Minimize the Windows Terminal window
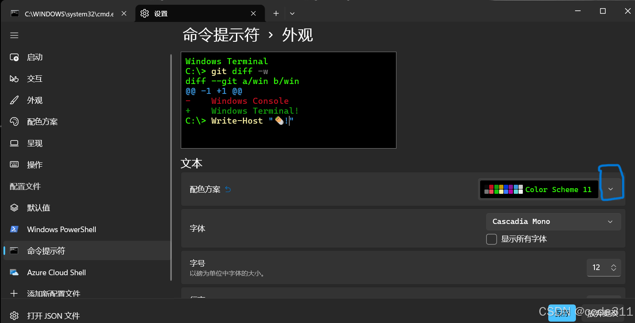Viewport: 635px width, 323px height. (x=578, y=11)
